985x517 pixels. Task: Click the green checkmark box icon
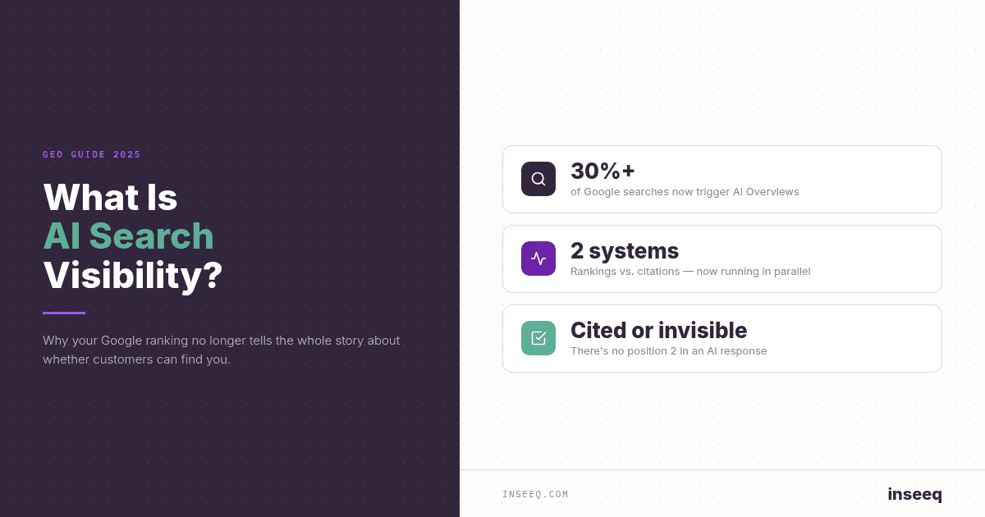[x=538, y=338]
